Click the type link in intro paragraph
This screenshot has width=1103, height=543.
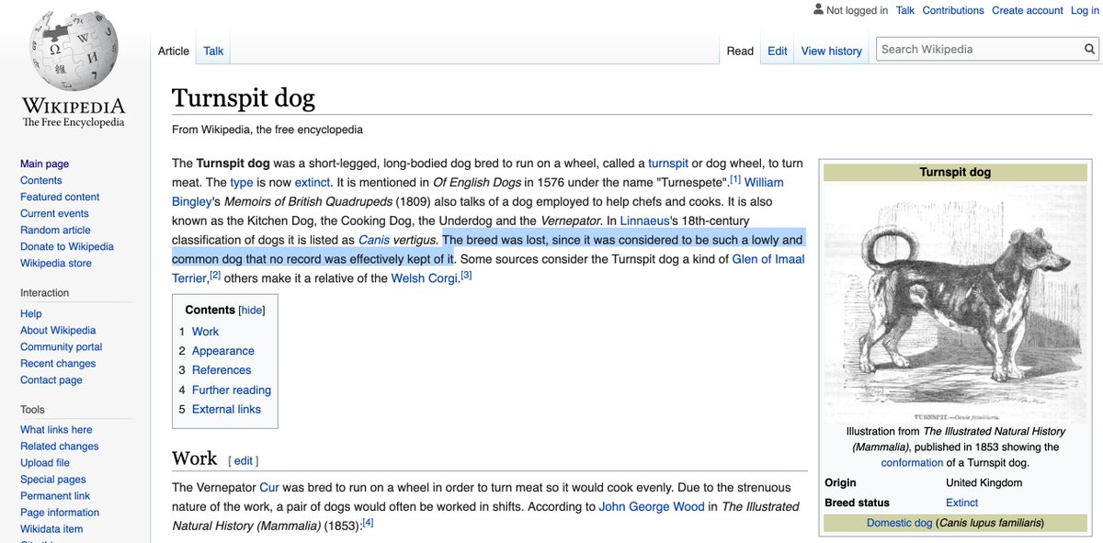pos(242,182)
